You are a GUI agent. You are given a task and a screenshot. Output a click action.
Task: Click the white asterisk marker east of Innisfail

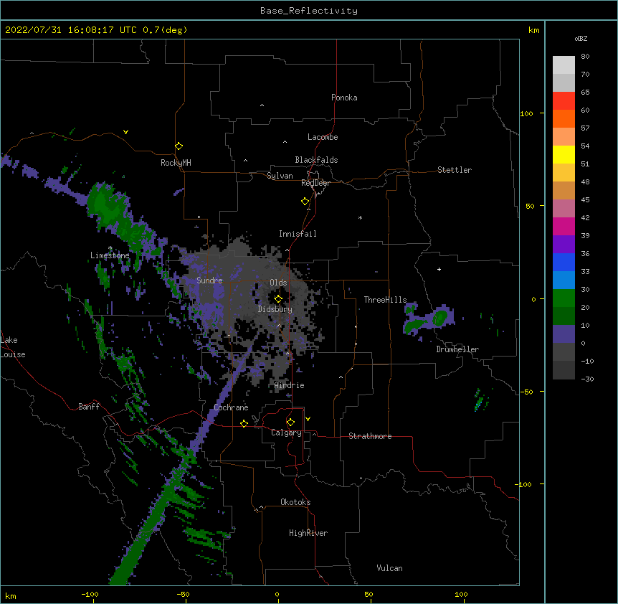(x=360, y=218)
